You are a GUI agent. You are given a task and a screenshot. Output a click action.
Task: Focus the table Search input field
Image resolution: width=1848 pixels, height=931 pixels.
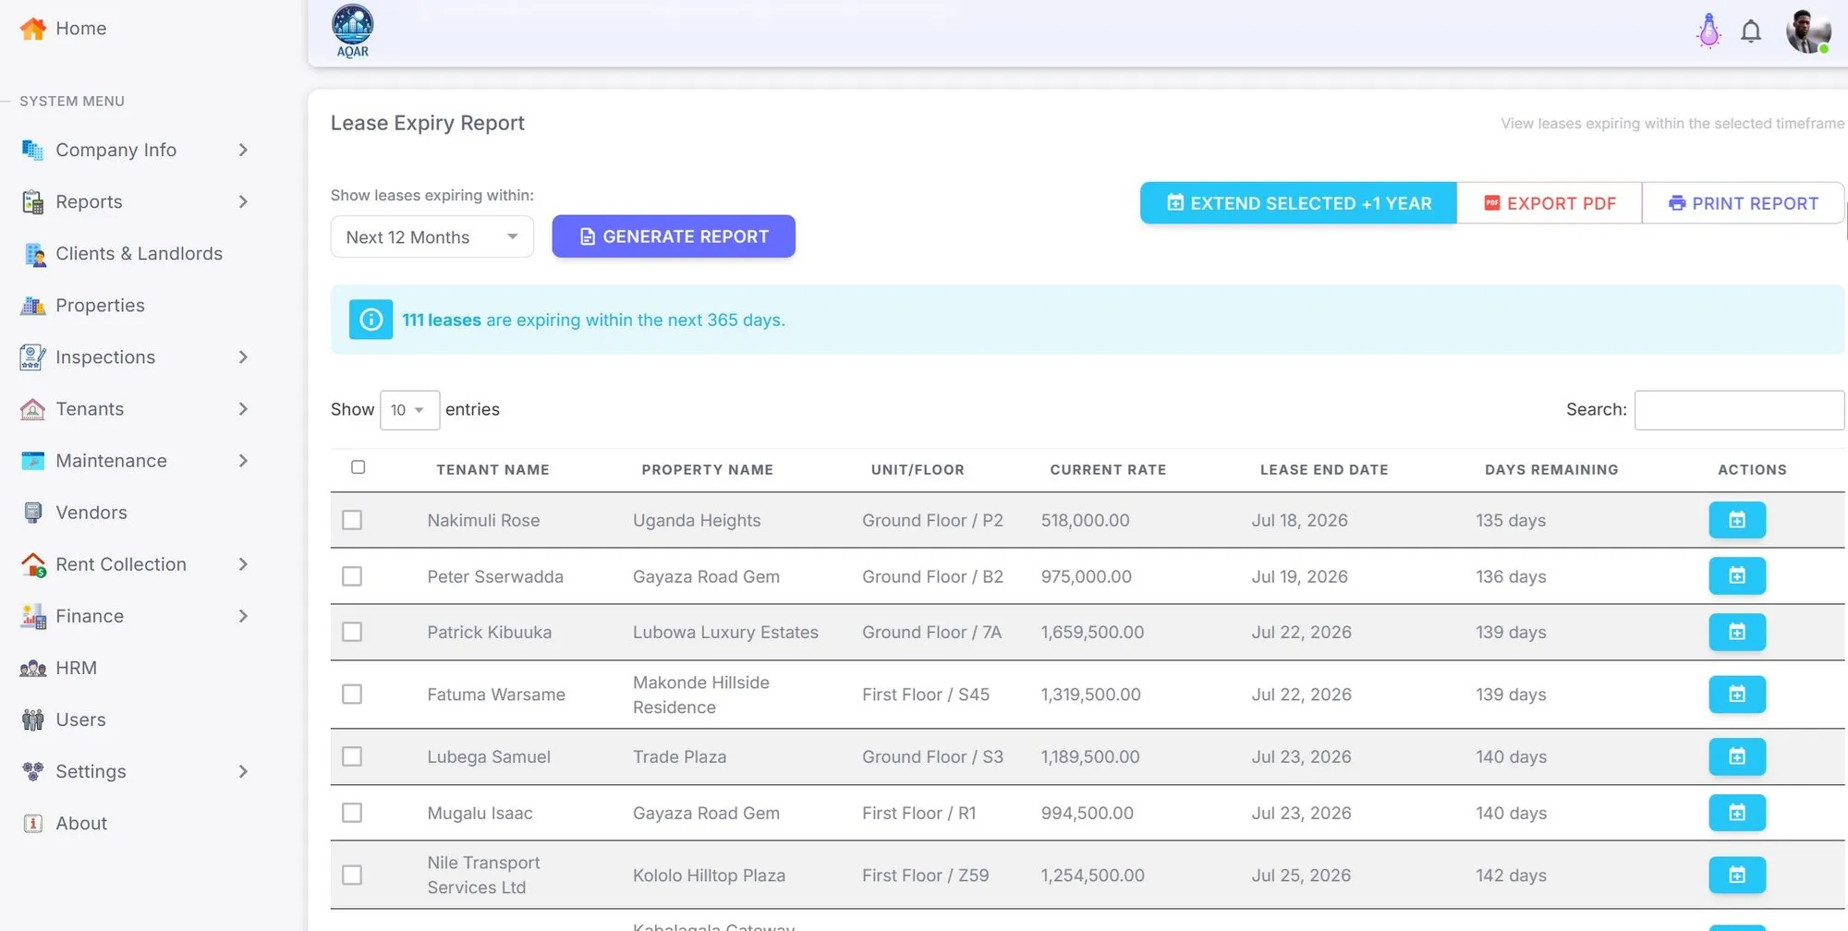tap(1739, 410)
